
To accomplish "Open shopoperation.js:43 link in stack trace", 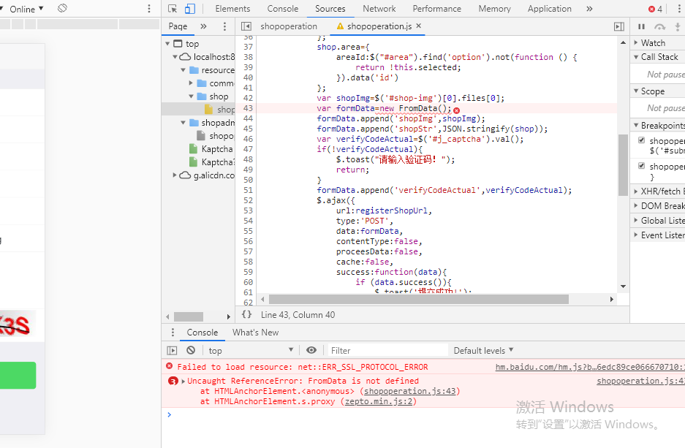I will [412, 391].
